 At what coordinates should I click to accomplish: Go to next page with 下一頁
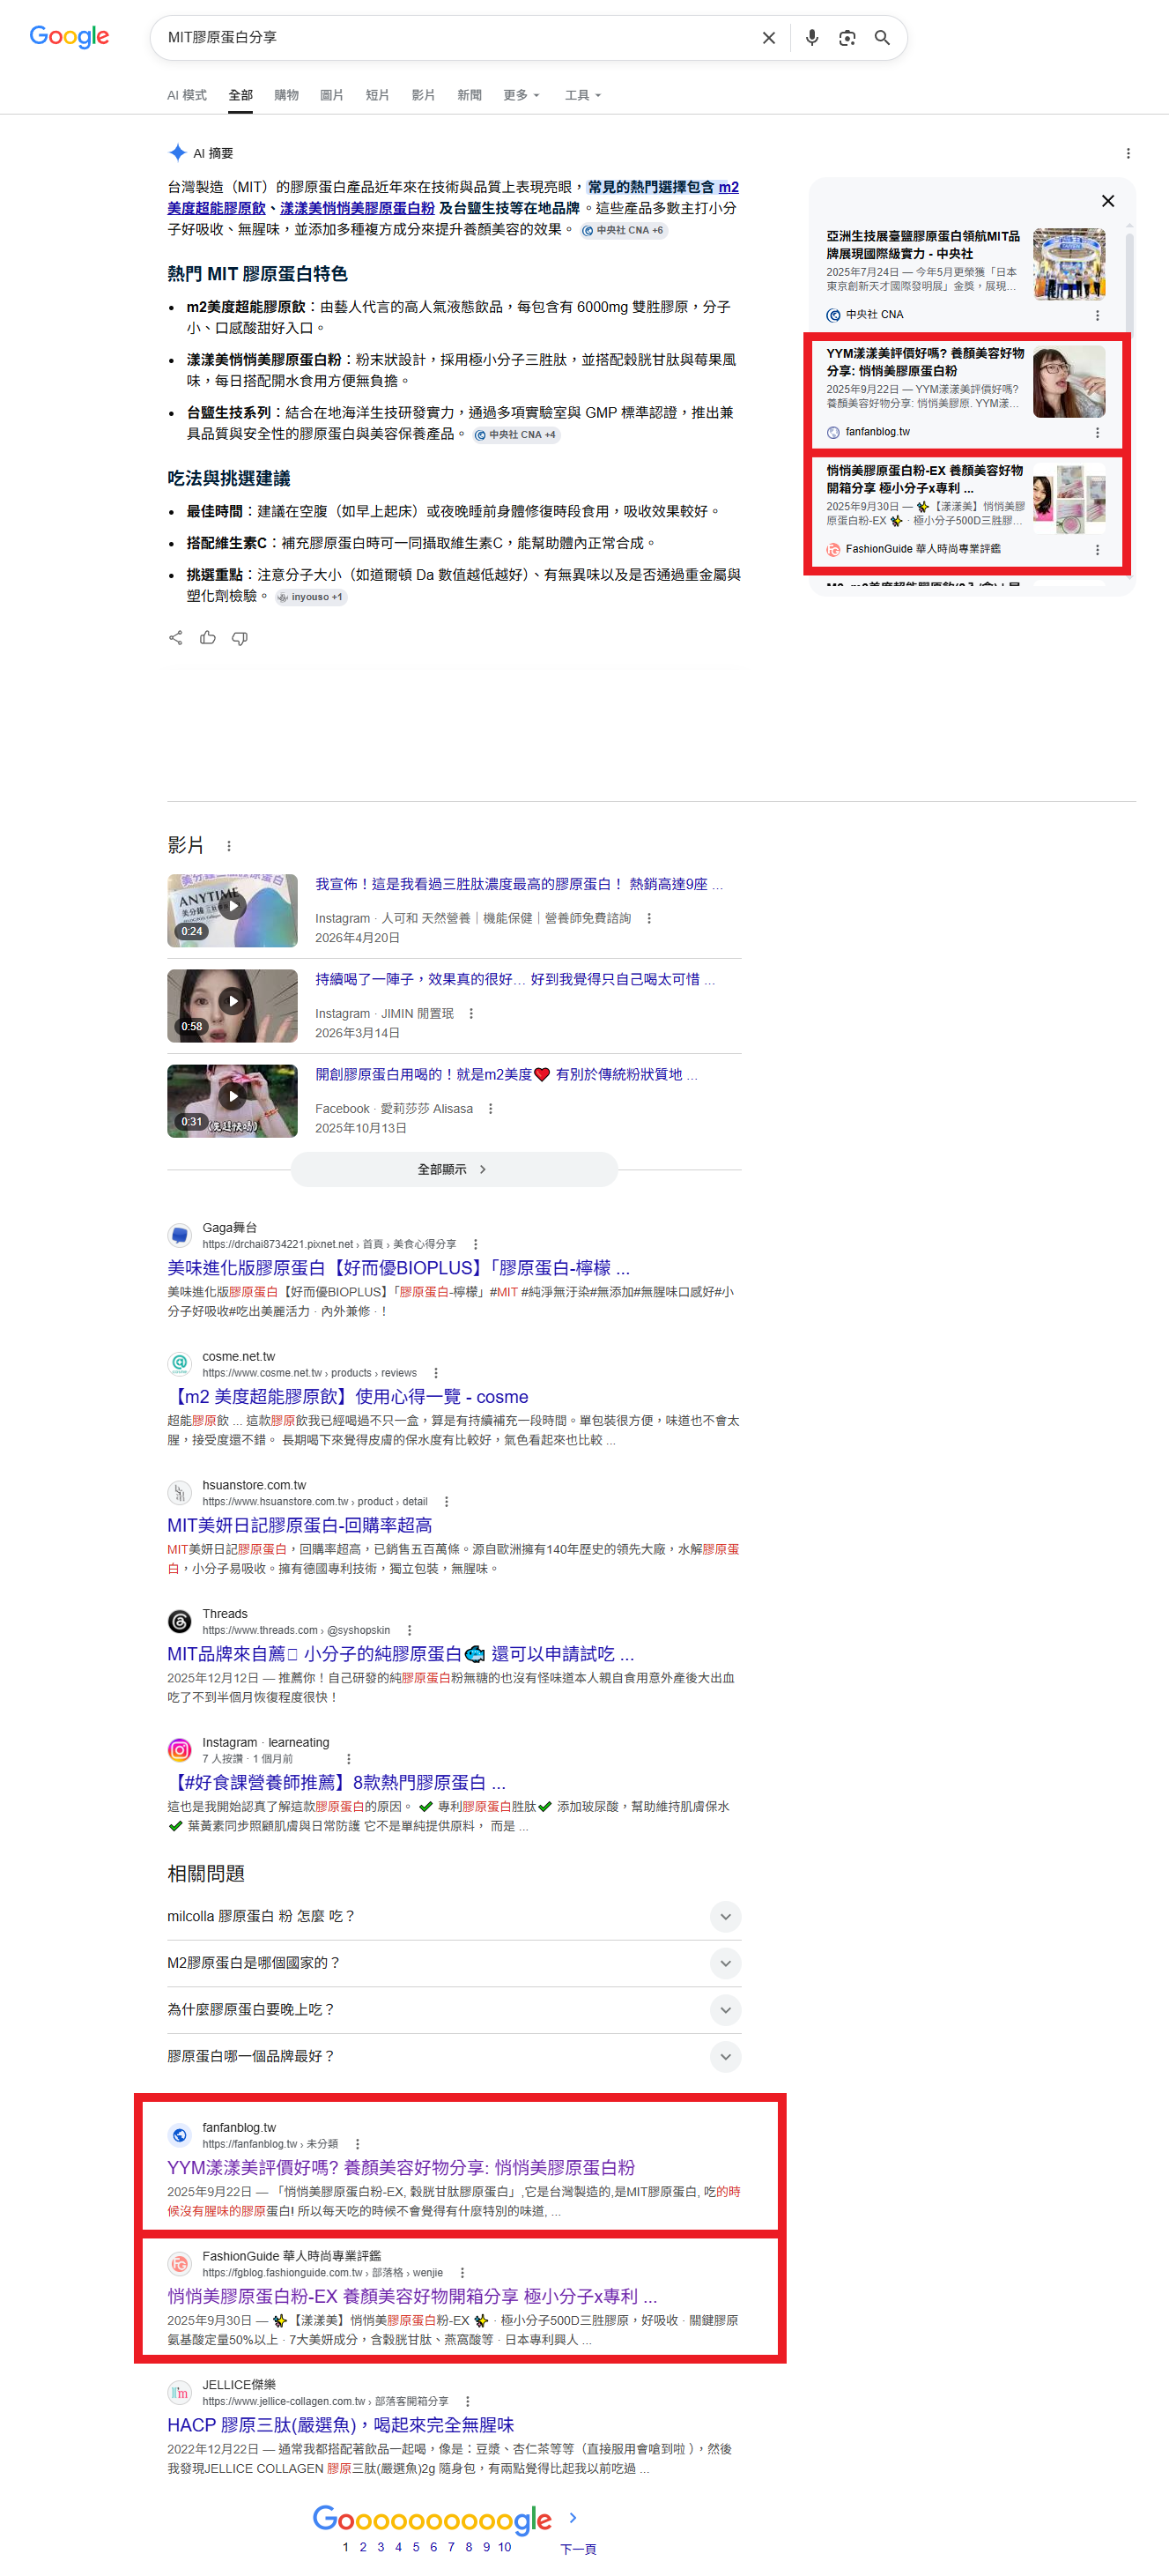(578, 2549)
